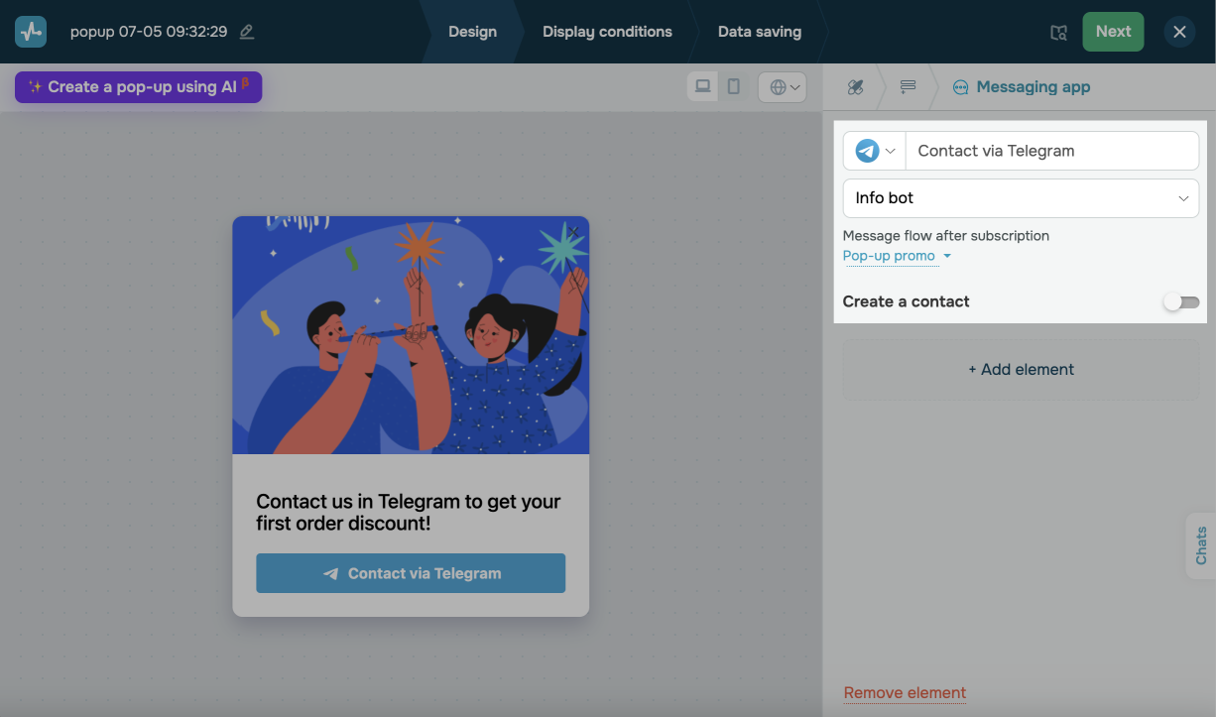Click the app logo in top-left corner

click(x=31, y=32)
